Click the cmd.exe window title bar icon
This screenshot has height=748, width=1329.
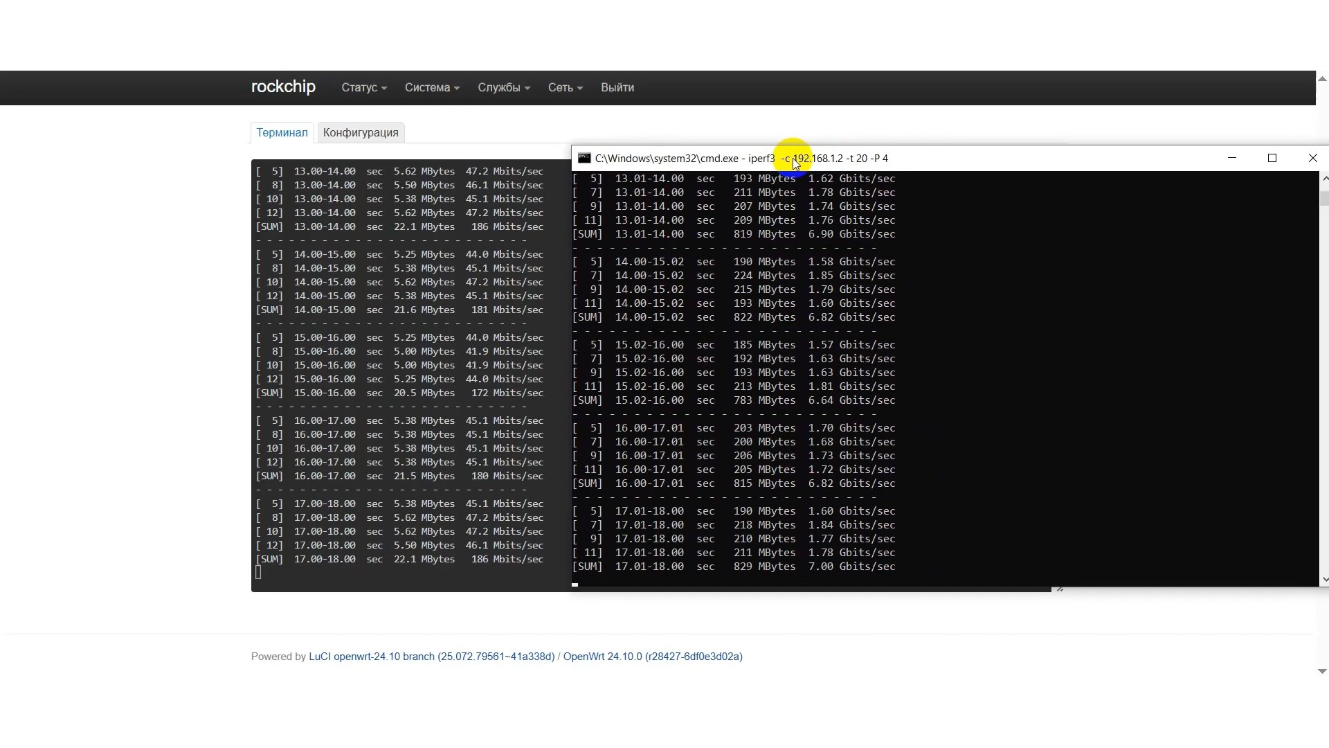pyautogui.click(x=584, y=158)
